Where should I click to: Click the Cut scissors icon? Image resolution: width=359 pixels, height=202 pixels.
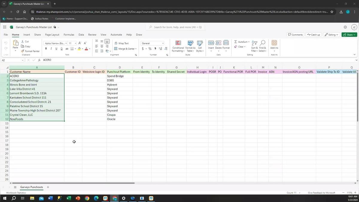click(x=23, y=42)
